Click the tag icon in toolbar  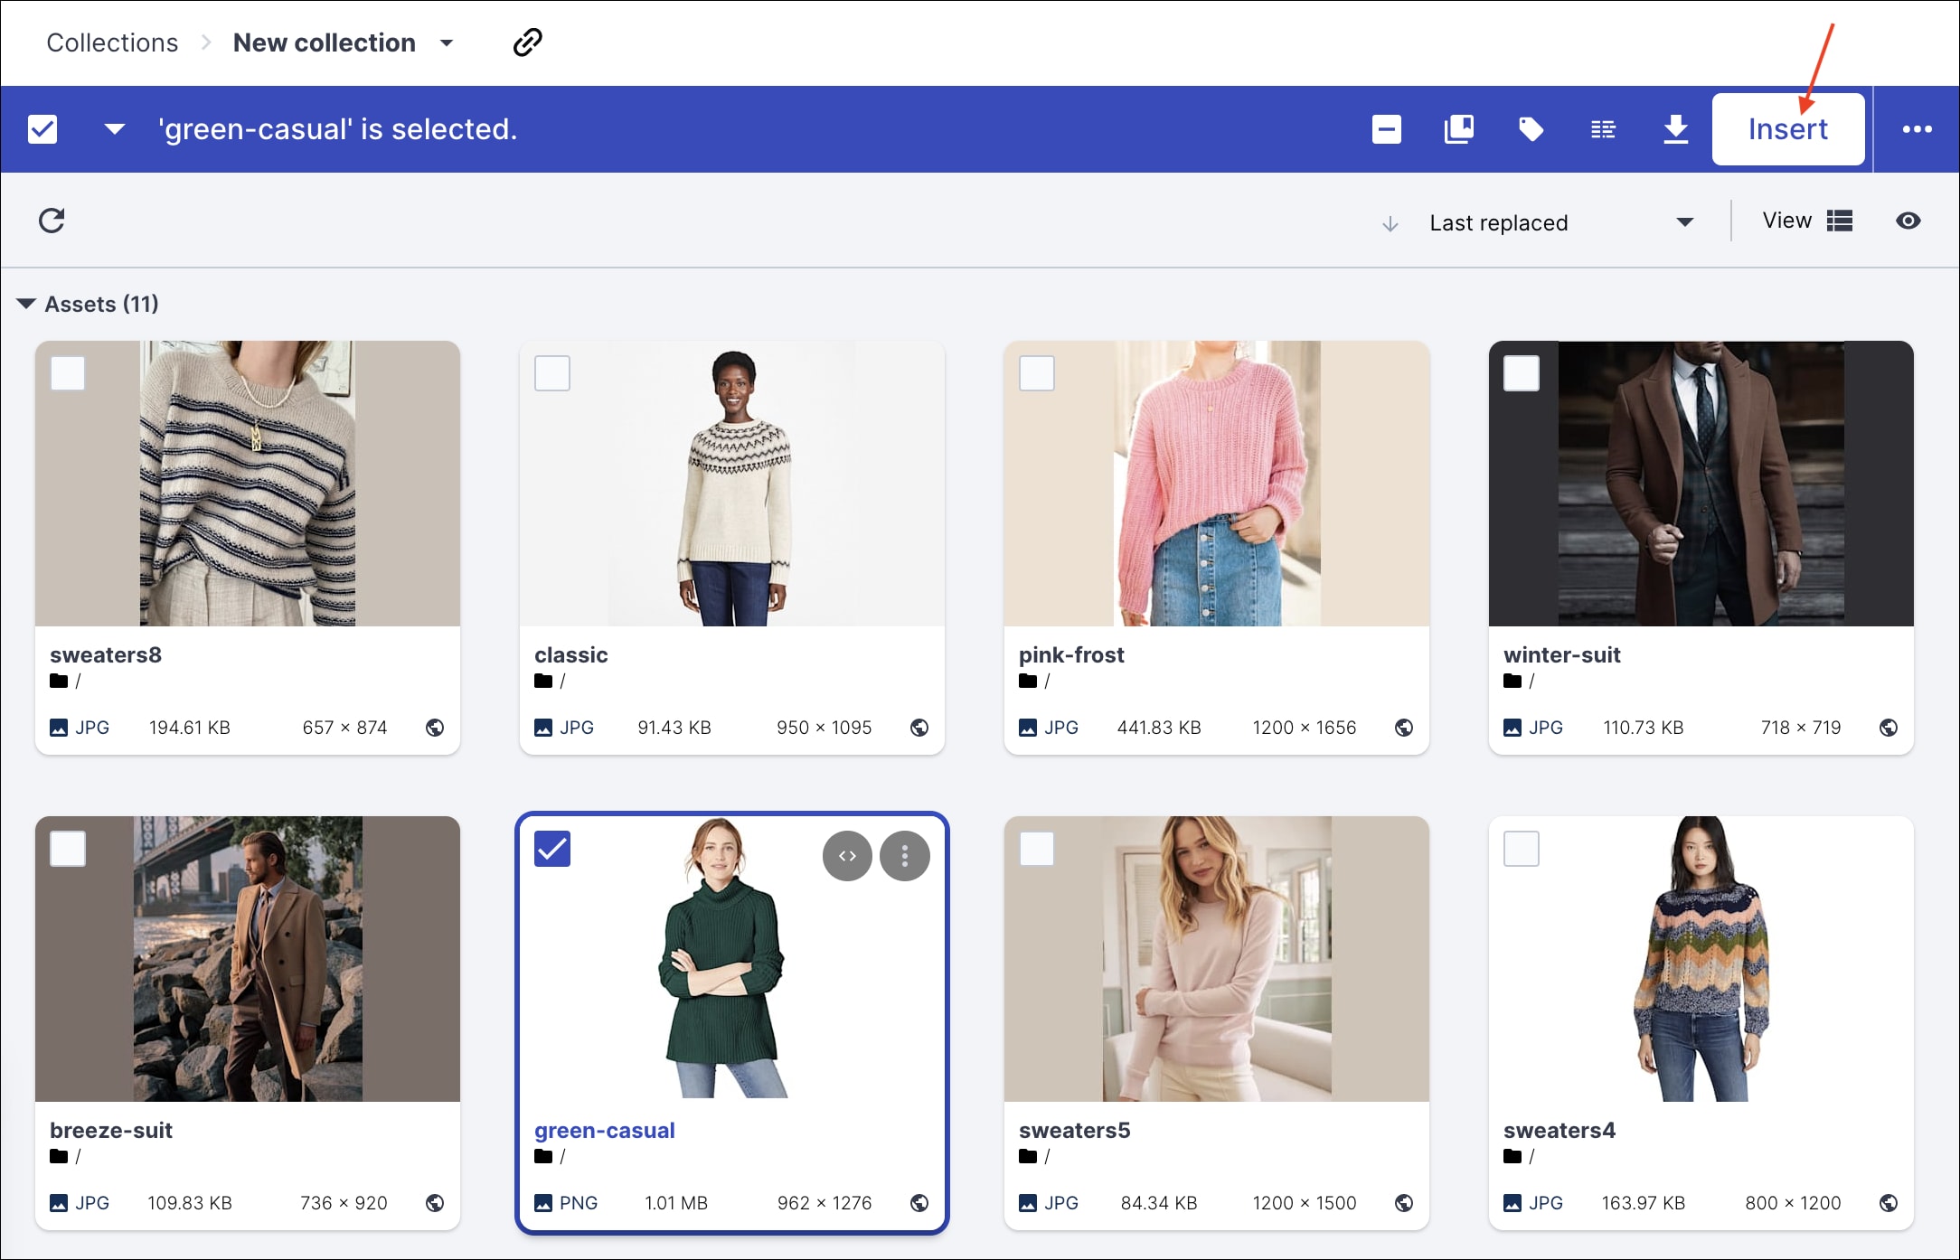tap(1531, 129)
